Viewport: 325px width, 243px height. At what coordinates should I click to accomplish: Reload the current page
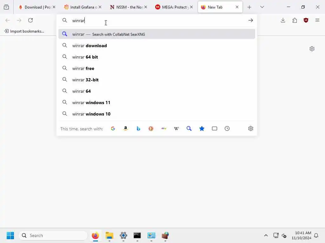point(30,20)
